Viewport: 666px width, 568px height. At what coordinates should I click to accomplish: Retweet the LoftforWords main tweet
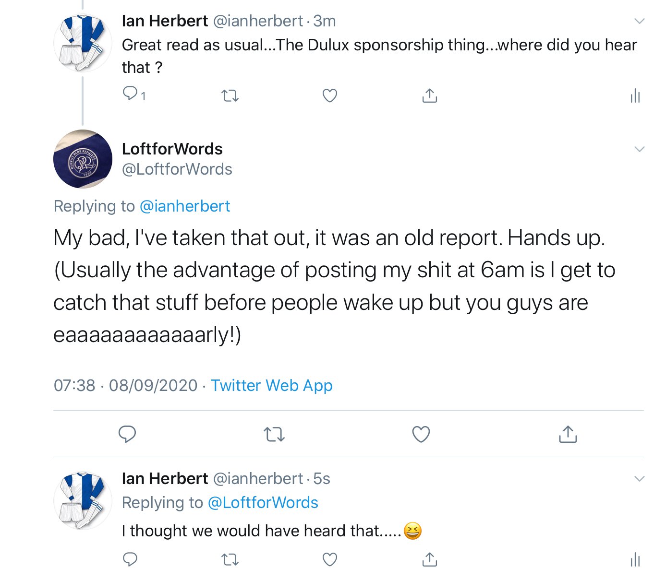coord(274,435)
